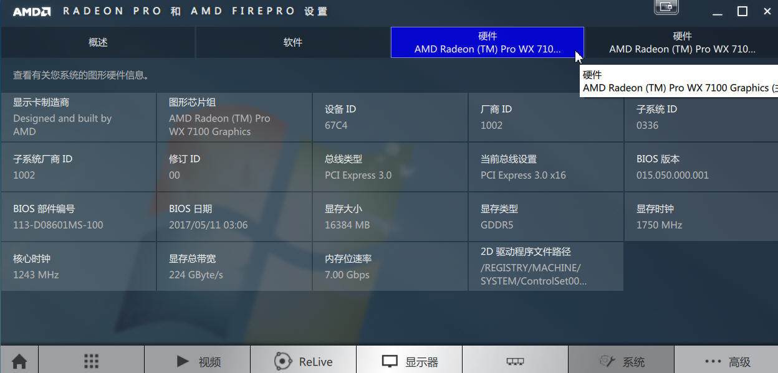The image size is (778, 373).
Task: Click the 显存大小 16384 MB tile
Action: (x=390, y=217)
